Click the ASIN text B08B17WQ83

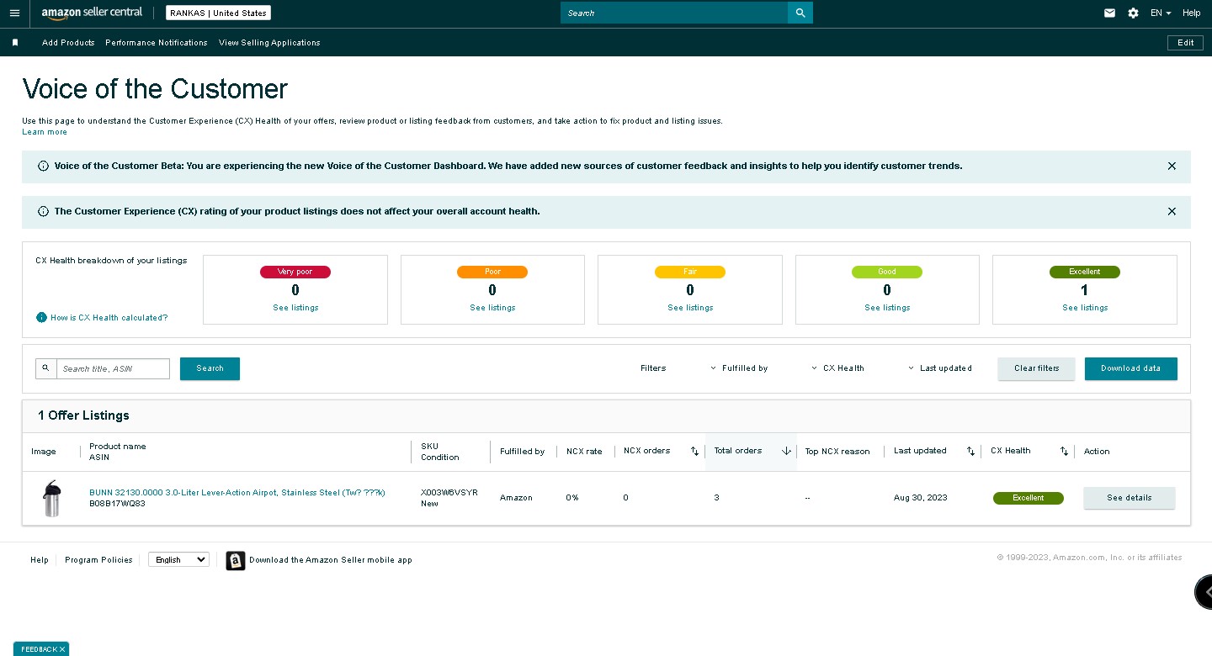pos(117,504)
